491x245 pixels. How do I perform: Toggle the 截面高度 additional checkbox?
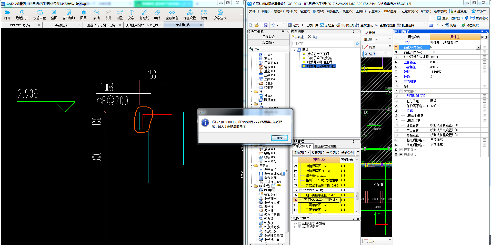(485, 52)
